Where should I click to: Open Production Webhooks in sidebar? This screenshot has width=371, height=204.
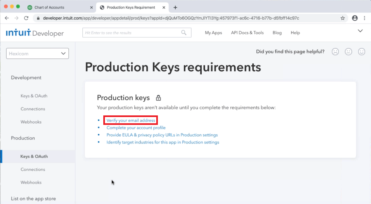click(x=31, y=182)
